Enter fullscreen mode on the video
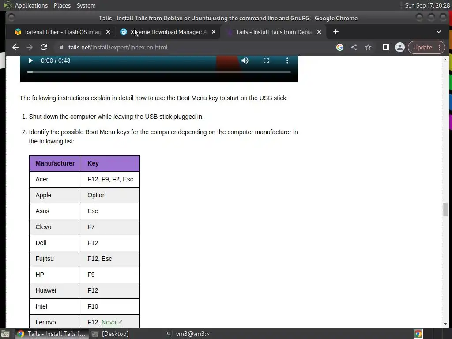The height and width of the screenshot is (339, 452). 266,60
